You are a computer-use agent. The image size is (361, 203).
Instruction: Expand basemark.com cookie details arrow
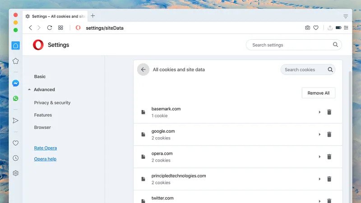coord(319,112)
